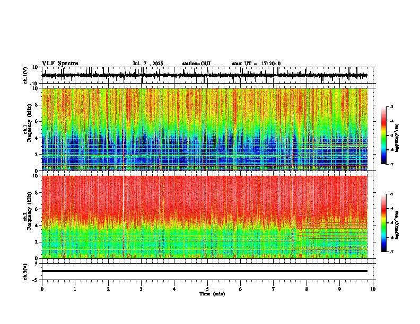The height and width of the screenshot is (324, 420).
Task: Click the ch.1 color scale 'log(PSD)' label
Action: pos(397,138)
